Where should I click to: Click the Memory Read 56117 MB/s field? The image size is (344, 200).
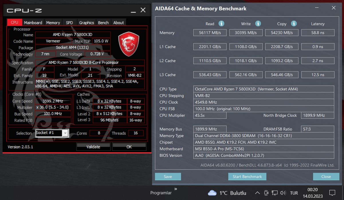pos(210,33)
